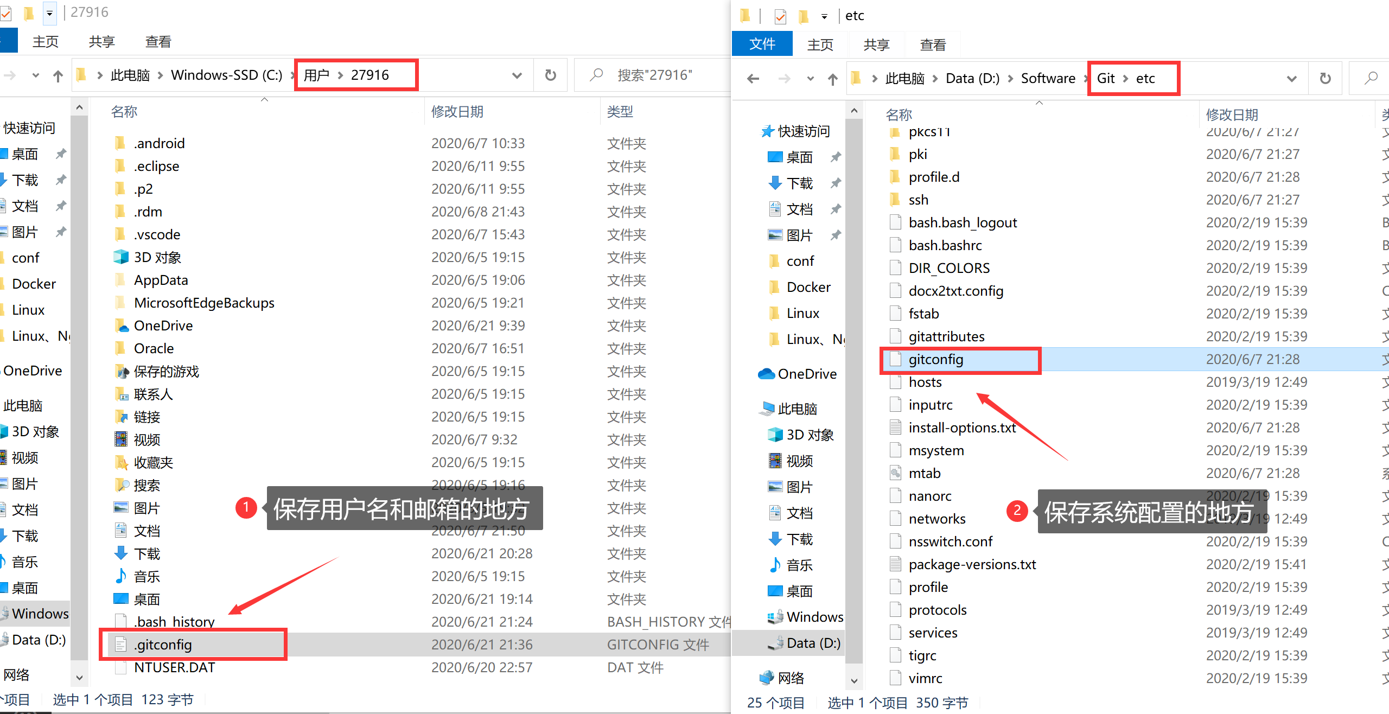Screen dimensions: 1389x714
Task: Click the search magnifier in etc window
Action: 1371,79
